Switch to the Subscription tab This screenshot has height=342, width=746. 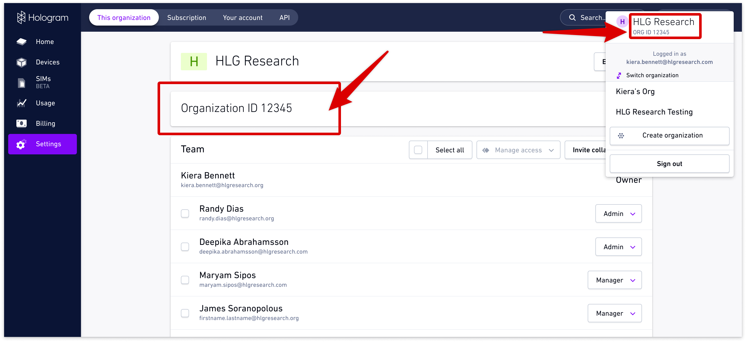point(186,17)
